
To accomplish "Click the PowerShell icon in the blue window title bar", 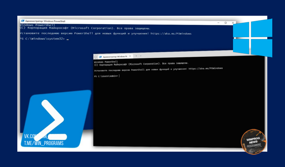I will pos(23,21).
